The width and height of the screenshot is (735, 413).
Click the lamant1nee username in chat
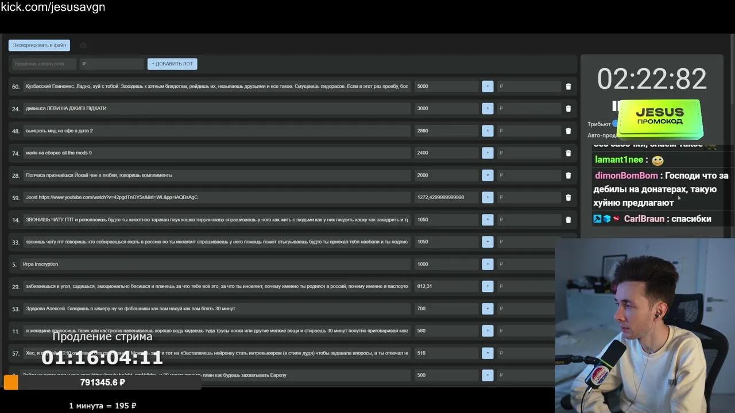[619, 160]
